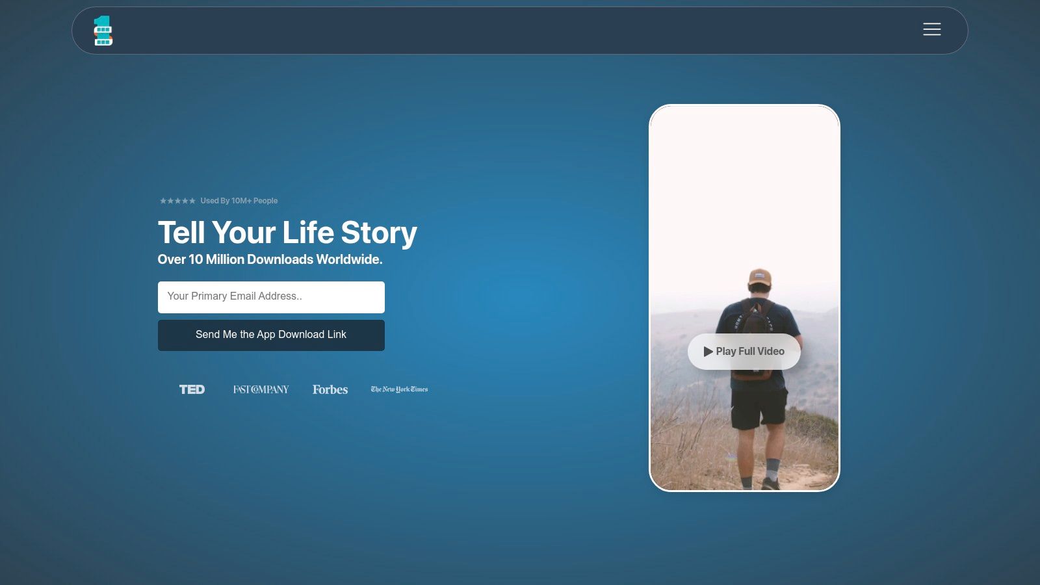Open the hamburger menu in the header
This screenshot has height=585, width=1040.
click(931, 29)
